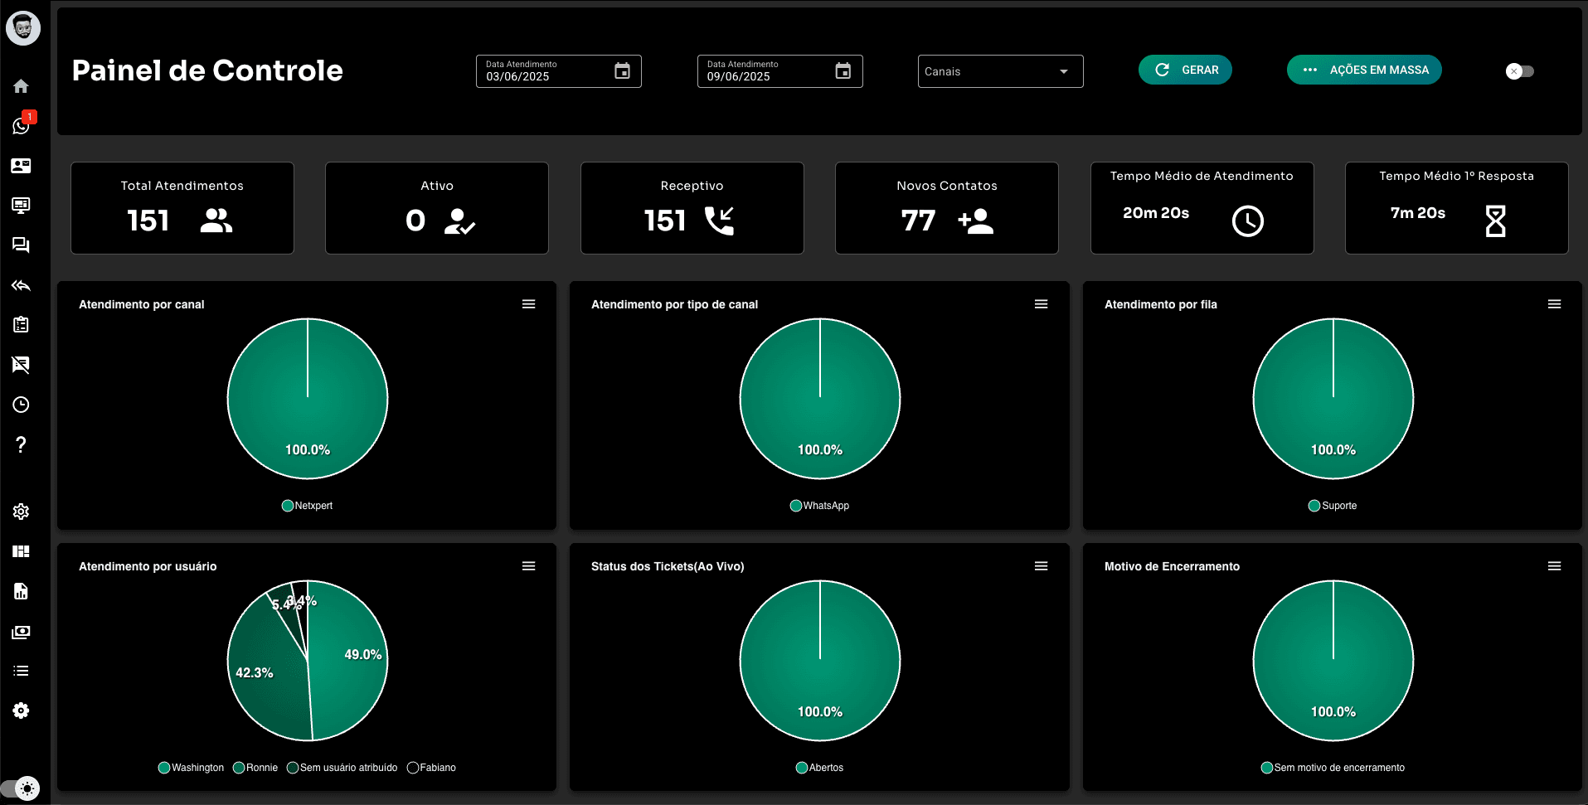Open the Chats panel icon
The height and width of the screenshot is (805, 1588).
coord(21,245)
